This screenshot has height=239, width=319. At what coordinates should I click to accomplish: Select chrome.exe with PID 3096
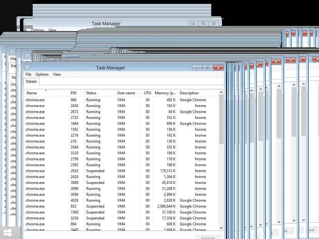point(121,194)
